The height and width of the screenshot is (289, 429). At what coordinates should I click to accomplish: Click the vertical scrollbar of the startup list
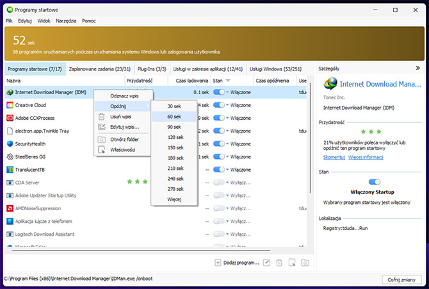[x=311, y=137]
